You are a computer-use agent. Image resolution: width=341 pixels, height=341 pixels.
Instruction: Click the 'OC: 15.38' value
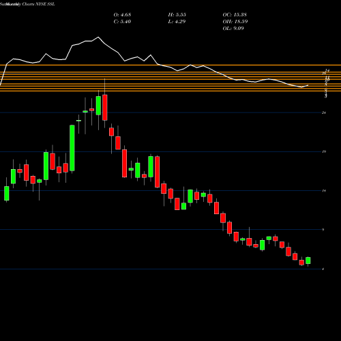235,15
